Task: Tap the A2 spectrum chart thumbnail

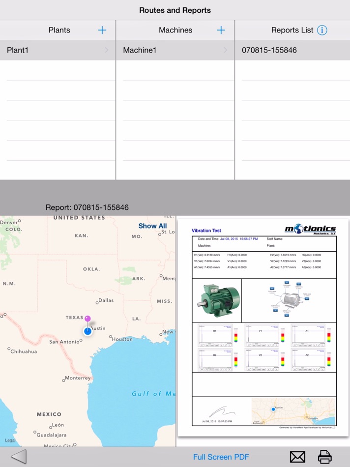Action: [x=308, y=360]
